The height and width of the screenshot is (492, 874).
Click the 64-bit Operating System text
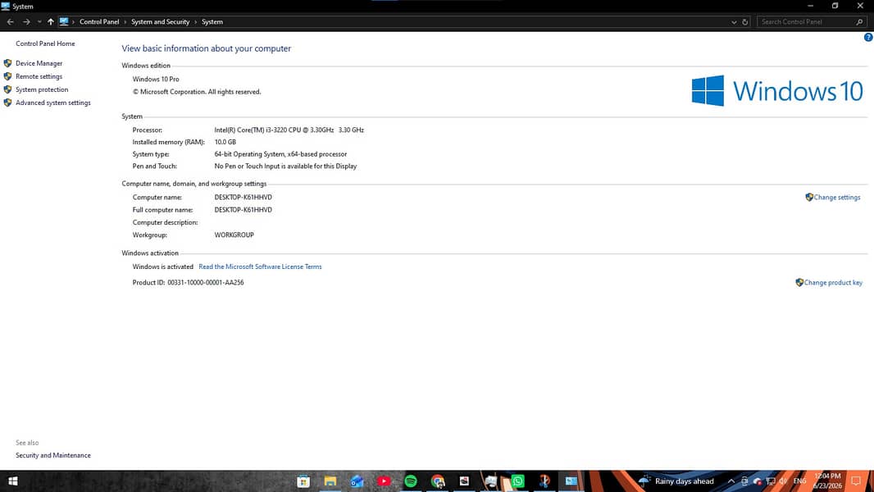[280, 154]
